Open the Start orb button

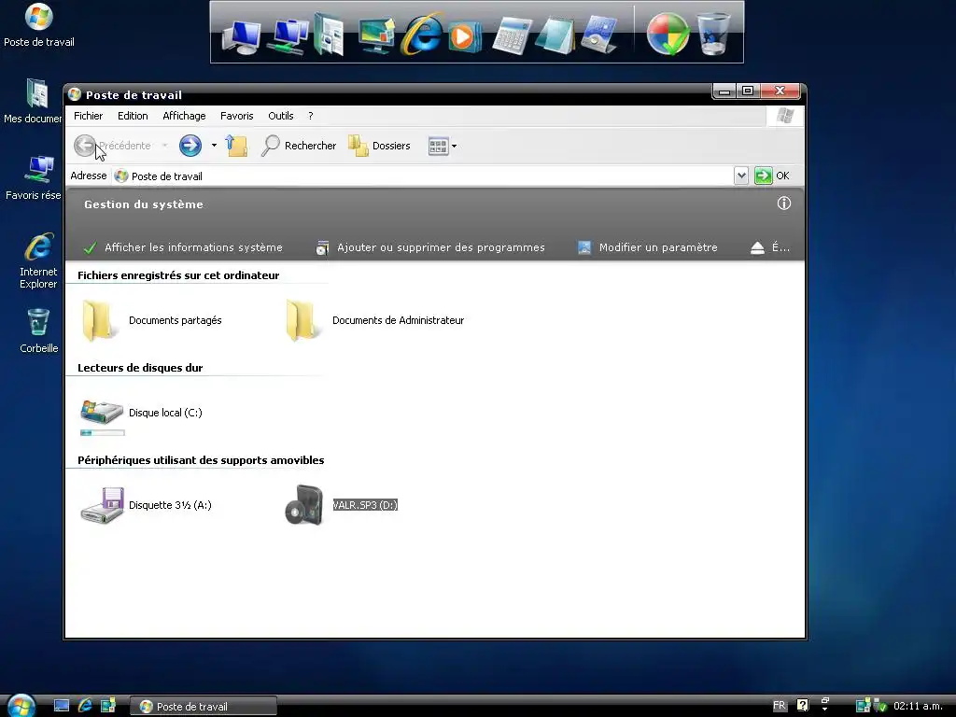pos(21,706)
